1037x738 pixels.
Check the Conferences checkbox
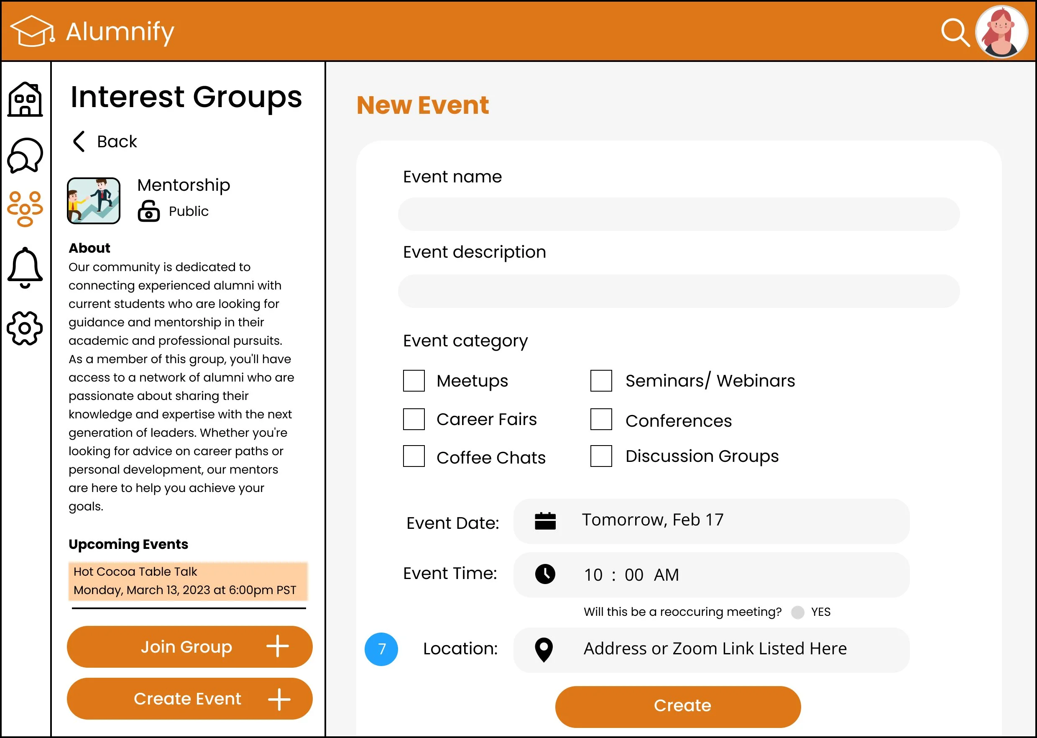(600, 419)
